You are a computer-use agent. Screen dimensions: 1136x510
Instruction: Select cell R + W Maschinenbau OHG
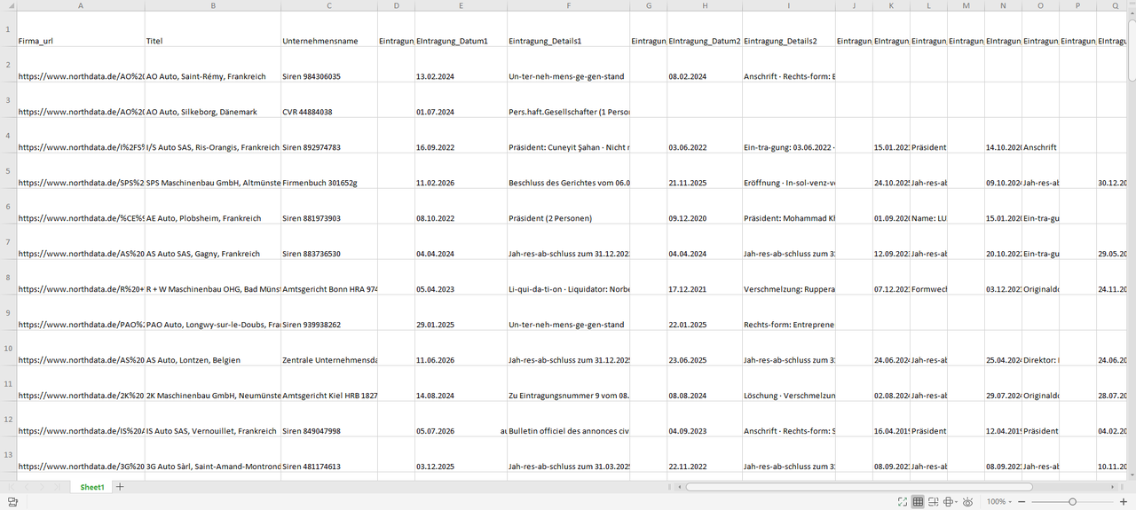(x=213, y=278)
